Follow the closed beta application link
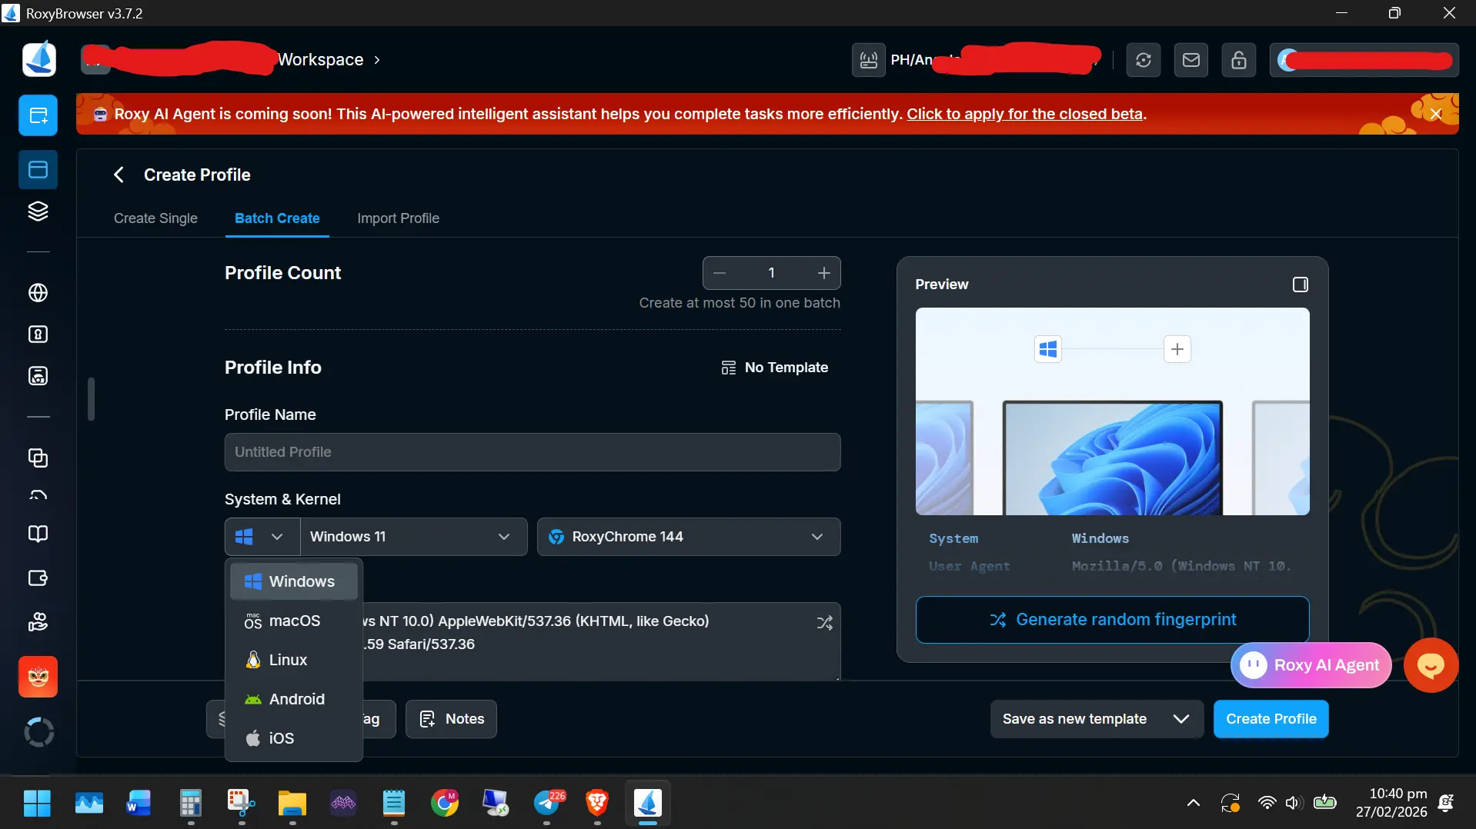Viewport: 1476px width, 829px height. click(x=1025, y=114)
